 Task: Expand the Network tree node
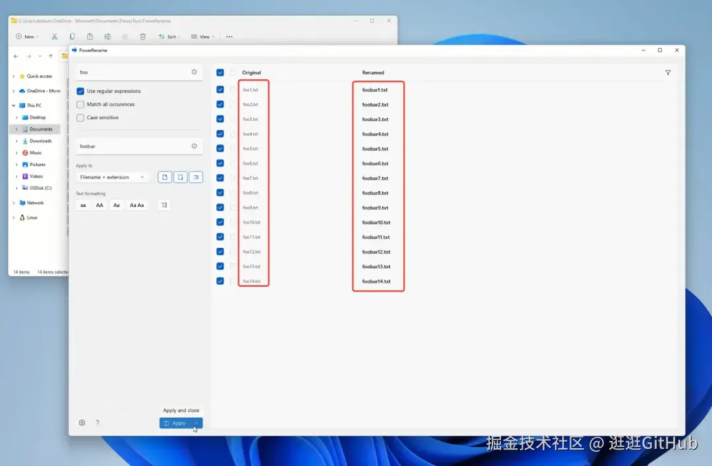[14, 203]
